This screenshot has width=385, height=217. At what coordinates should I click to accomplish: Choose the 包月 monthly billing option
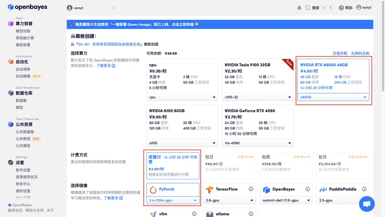(x=343, y=166)
